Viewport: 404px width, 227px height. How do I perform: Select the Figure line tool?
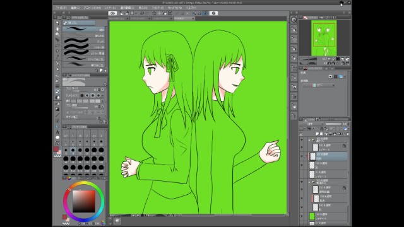[57, 115]
